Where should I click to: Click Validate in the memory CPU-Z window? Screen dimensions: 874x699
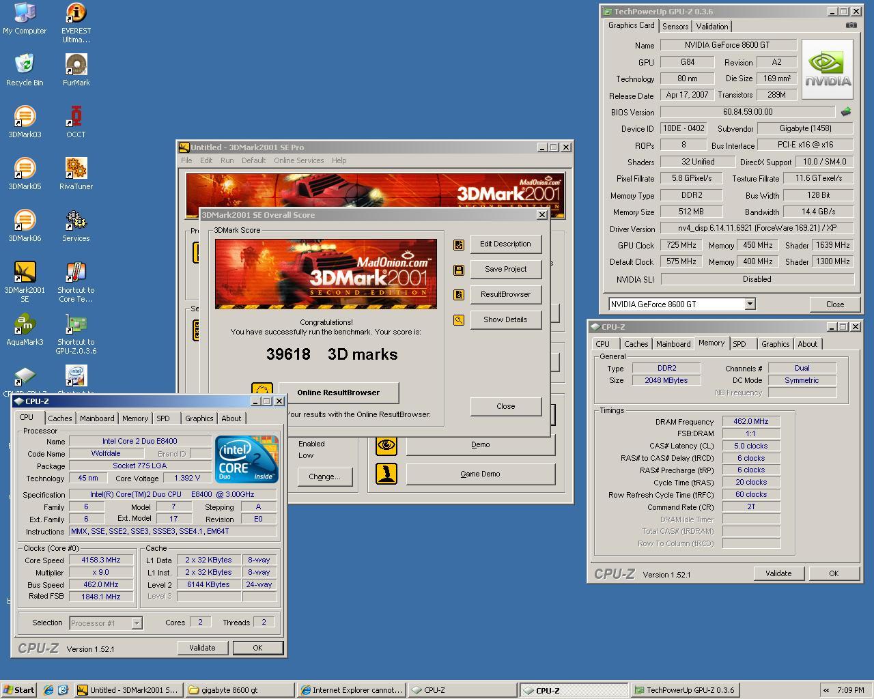778,573
